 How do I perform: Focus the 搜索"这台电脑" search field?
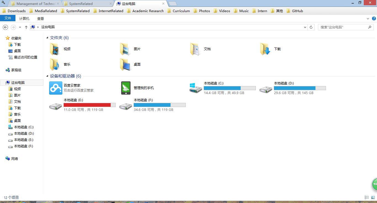343,27
